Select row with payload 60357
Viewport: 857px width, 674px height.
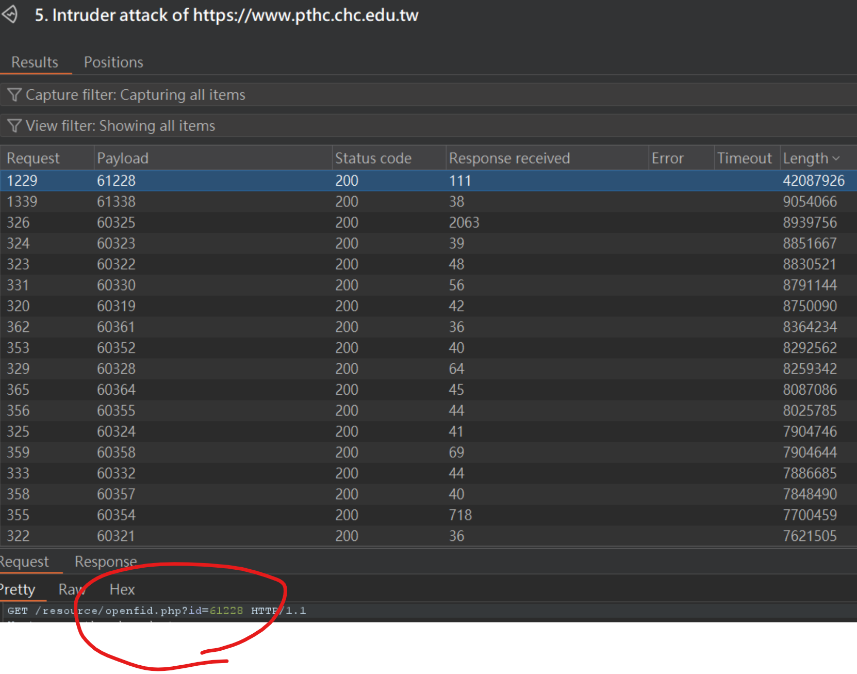click(428, 494)
